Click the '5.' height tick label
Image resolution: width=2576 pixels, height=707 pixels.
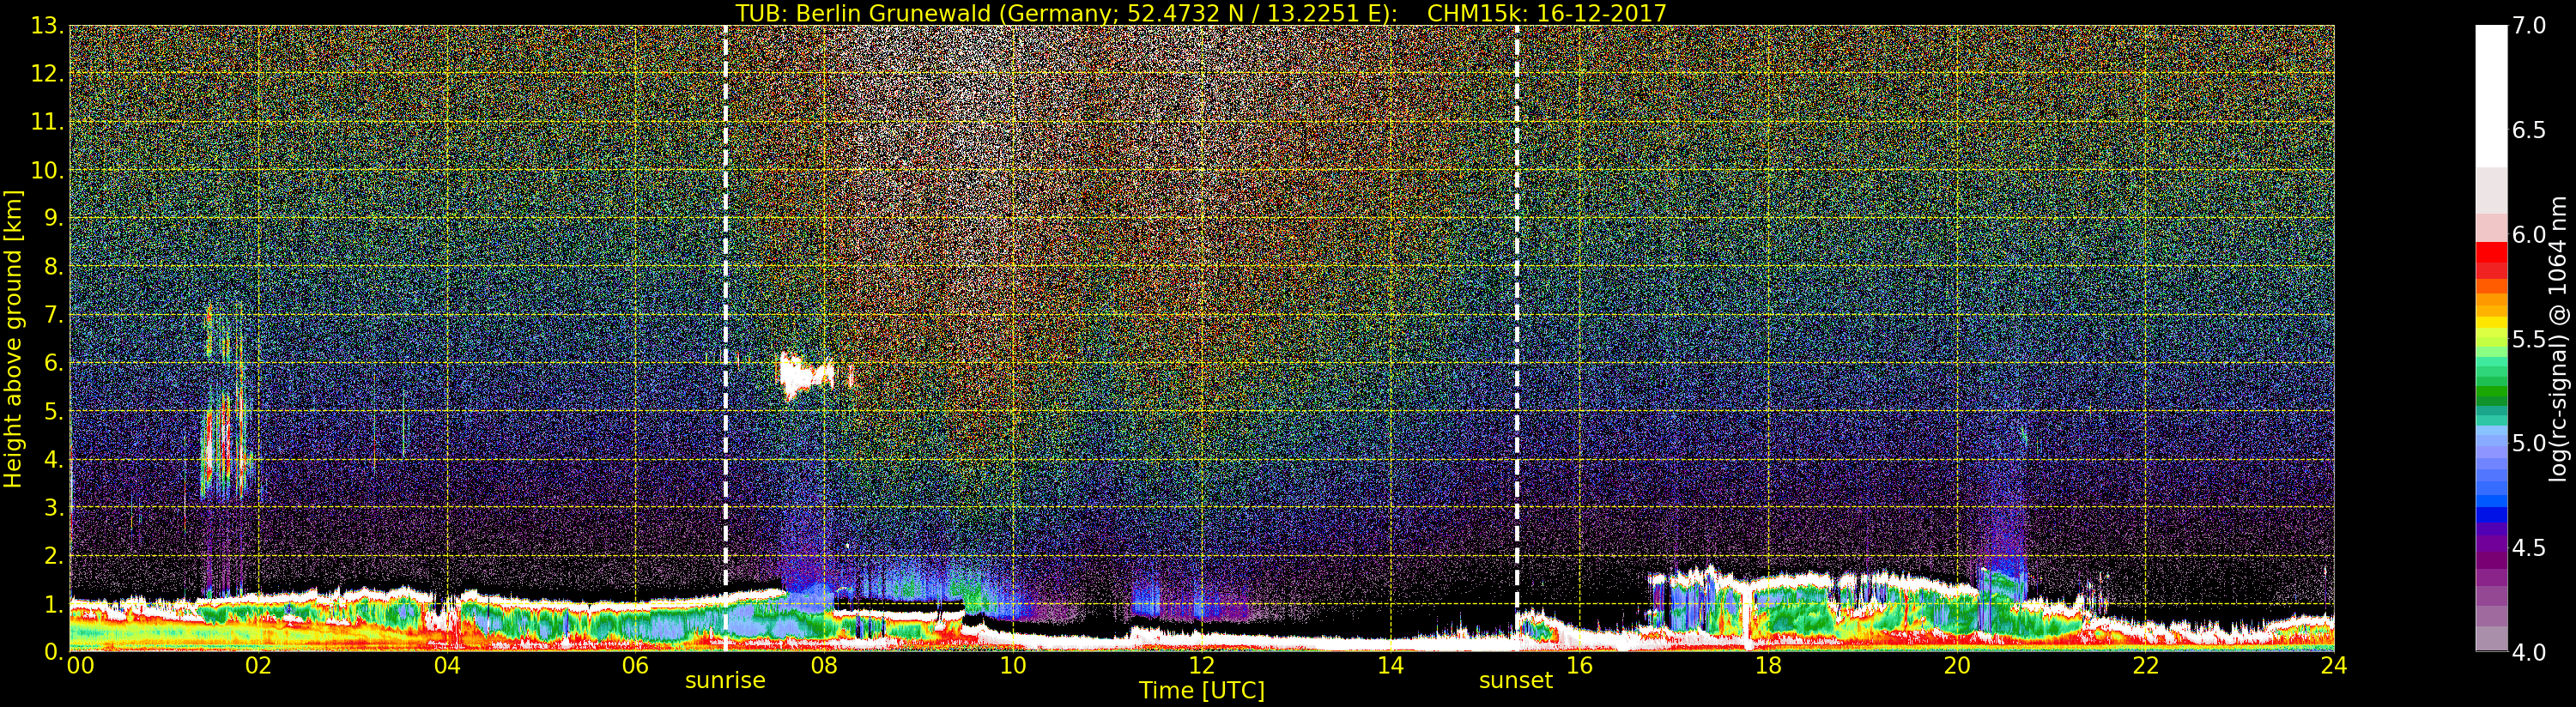pyautogui.click(x=53, y=411)
